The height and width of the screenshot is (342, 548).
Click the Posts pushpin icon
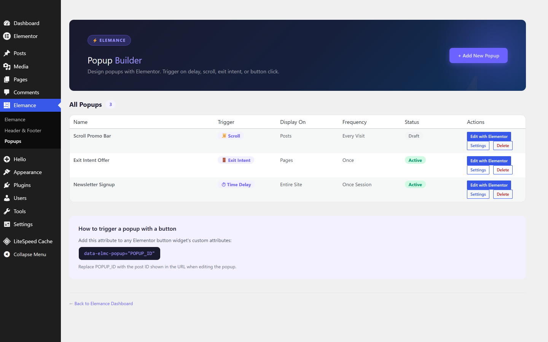coord(7,53)
